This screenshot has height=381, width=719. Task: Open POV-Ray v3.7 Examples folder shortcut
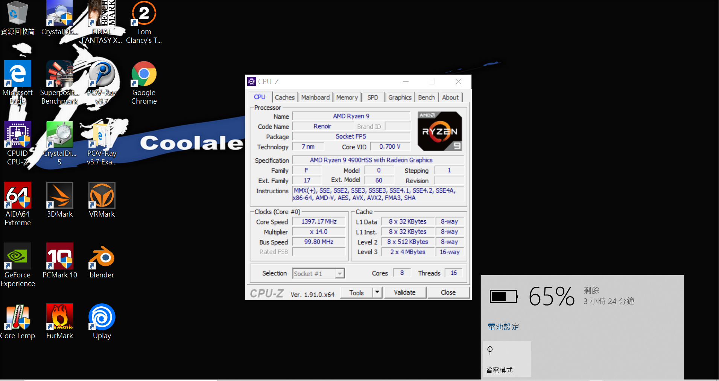click(102, 143)
